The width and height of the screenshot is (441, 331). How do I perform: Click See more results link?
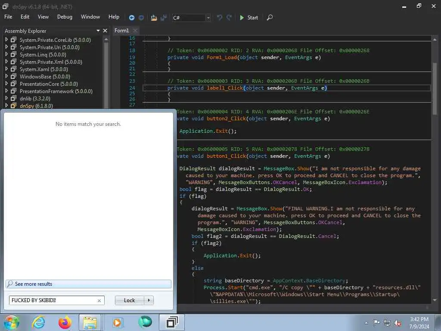point(88,284)
